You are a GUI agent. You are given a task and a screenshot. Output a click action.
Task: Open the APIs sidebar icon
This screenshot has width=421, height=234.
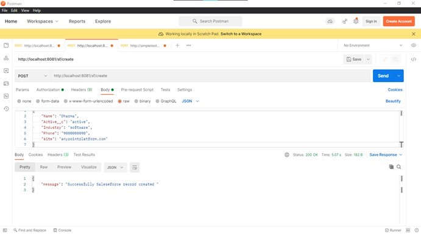pos(6,58)
